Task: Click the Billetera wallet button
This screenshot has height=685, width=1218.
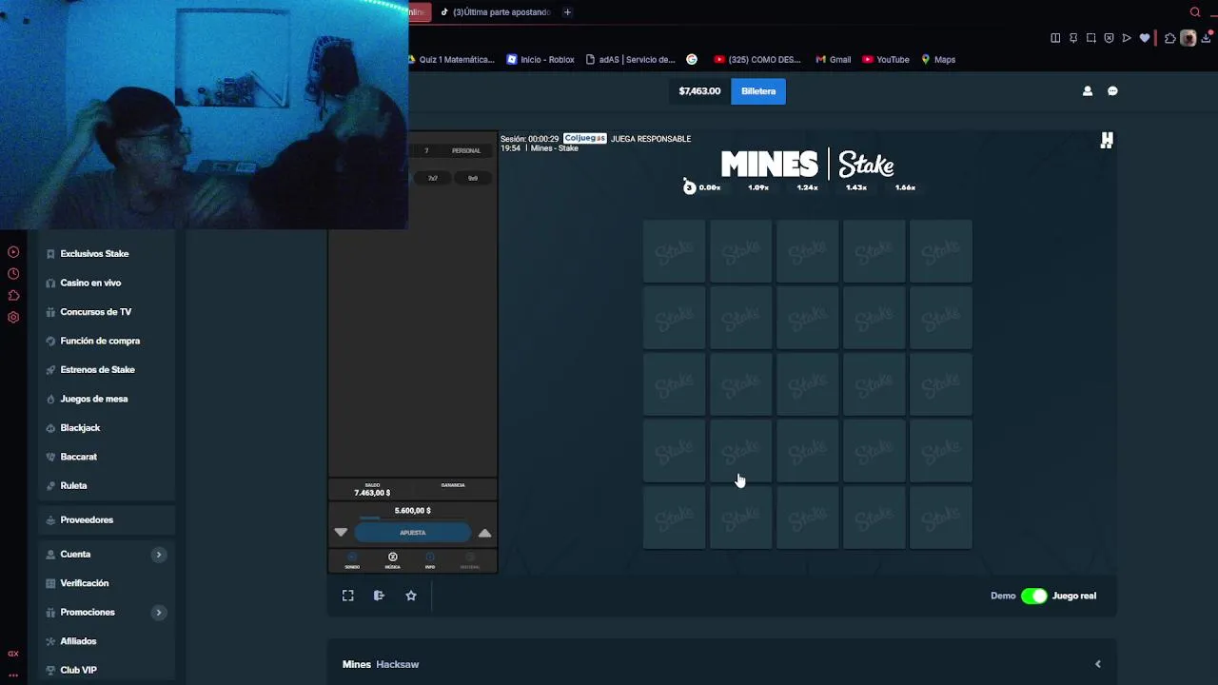Action: pos(758,91)
